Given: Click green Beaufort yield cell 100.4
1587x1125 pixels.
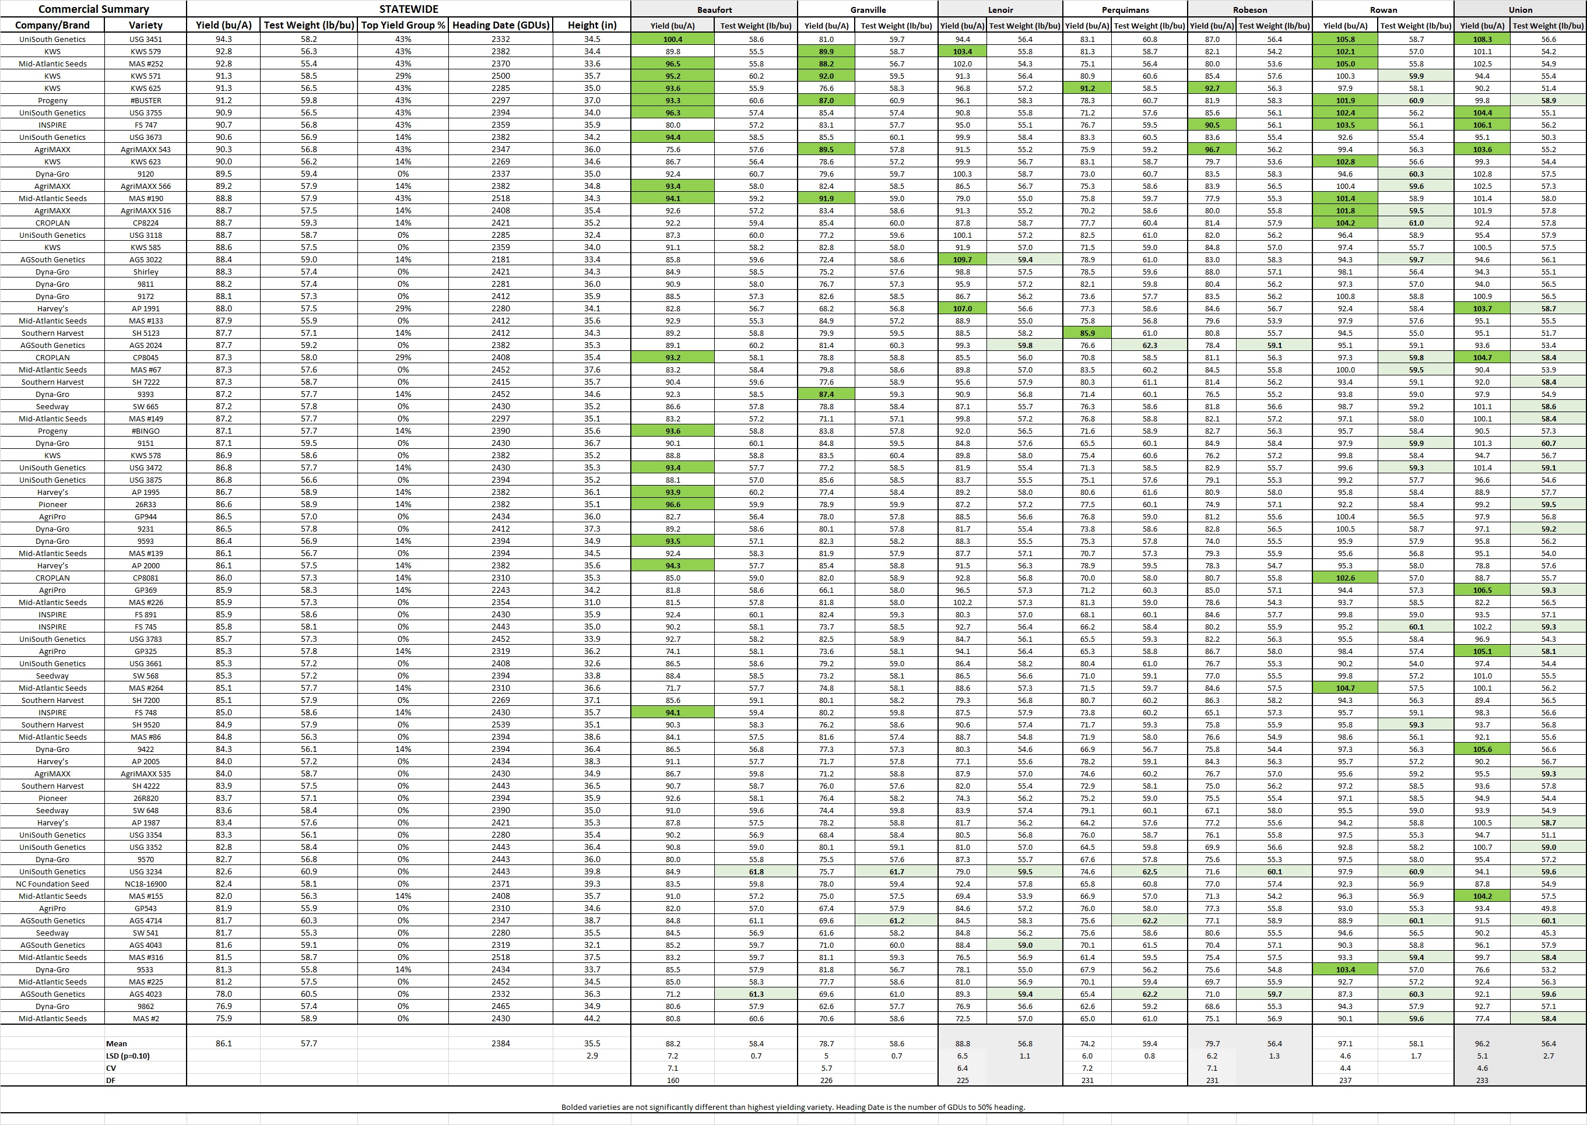Looking at the screenshot, I should click(x=673, y=40).
